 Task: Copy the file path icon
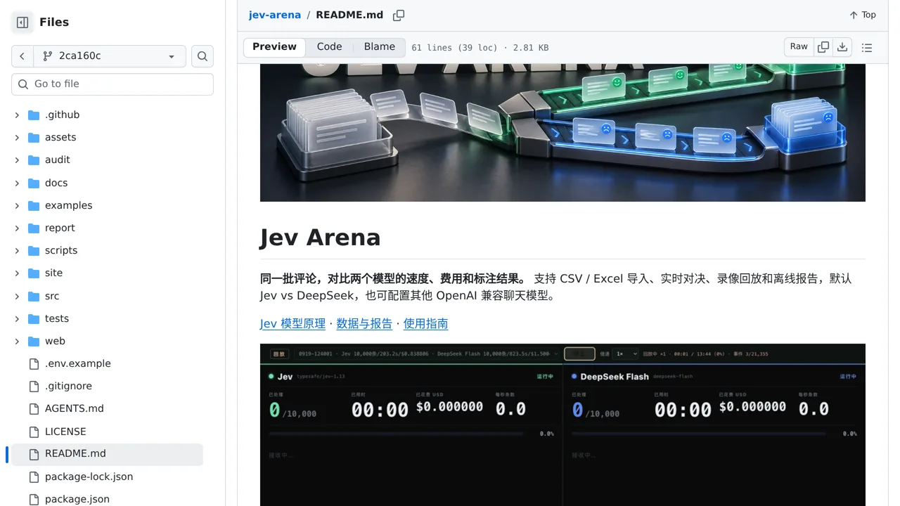[x=399, y=15]
